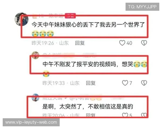Viewport: 162px width, 129px height.
Task: Open the author's avatar on first comment
Action: click(x=22, y=19)
